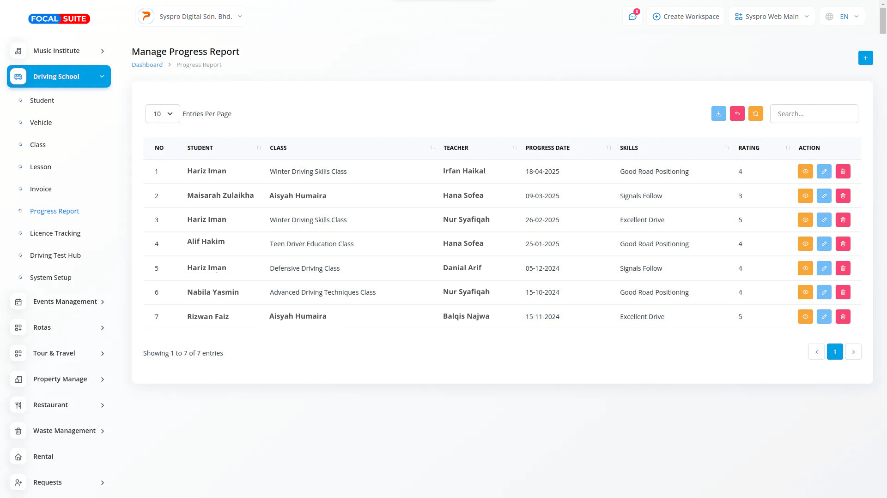The height and width of the screenshot is (498, 887).
Task: Open Licence Tracking in sidebar
Action: tap(55, 233)
